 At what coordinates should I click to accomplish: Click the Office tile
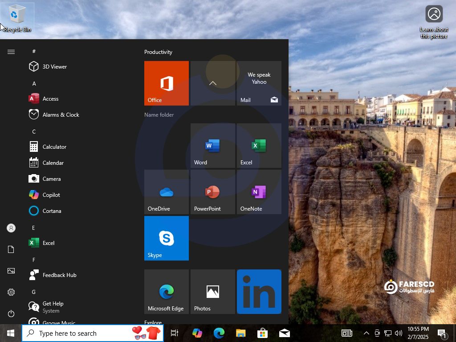[167, 83]
